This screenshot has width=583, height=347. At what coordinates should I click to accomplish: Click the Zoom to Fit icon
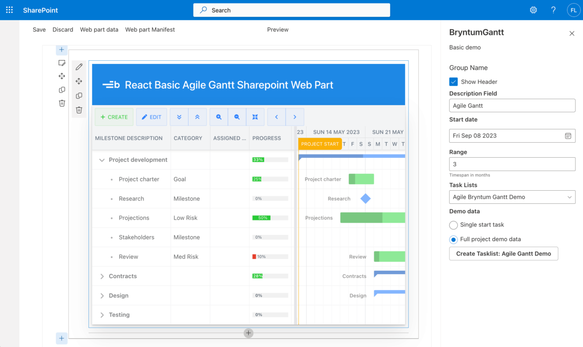tap(255, 117)
